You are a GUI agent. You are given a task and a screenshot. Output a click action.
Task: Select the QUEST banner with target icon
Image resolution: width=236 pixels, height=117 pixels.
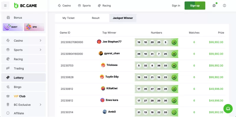point(13,27)
